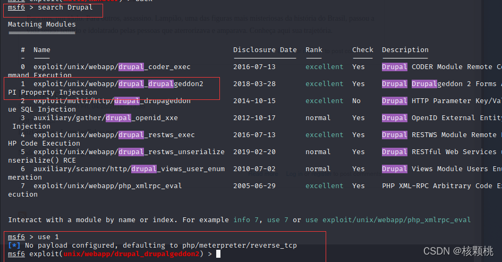Click the 'search Drupal' command text
Viewport: 502px width, 262px height.
65,7
